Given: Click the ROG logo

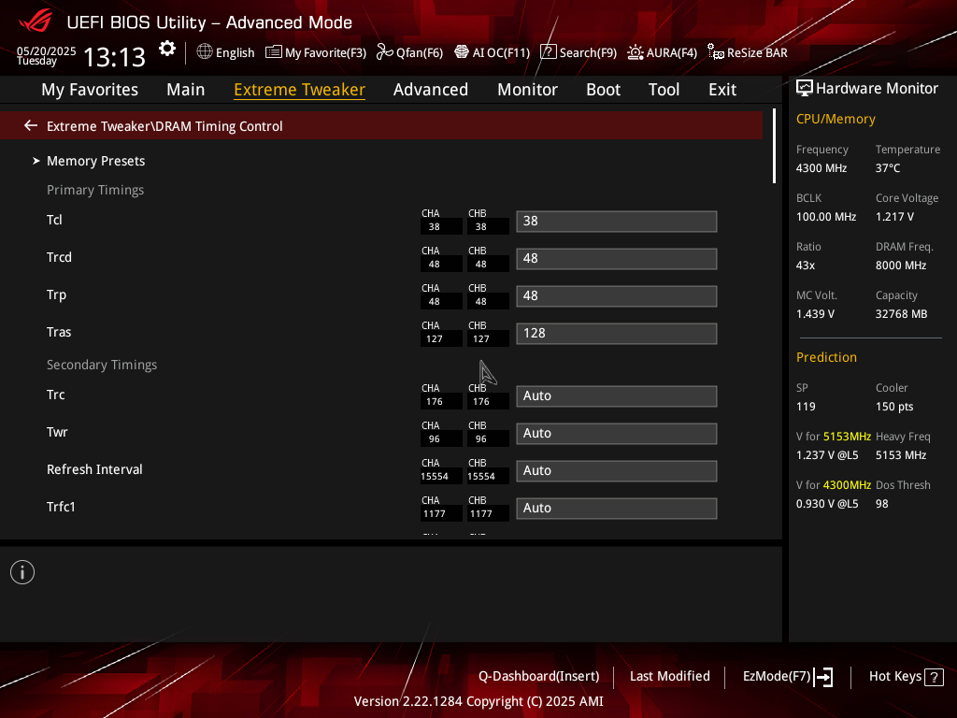Looking at the screenshot, I should [x=36, y=22].
